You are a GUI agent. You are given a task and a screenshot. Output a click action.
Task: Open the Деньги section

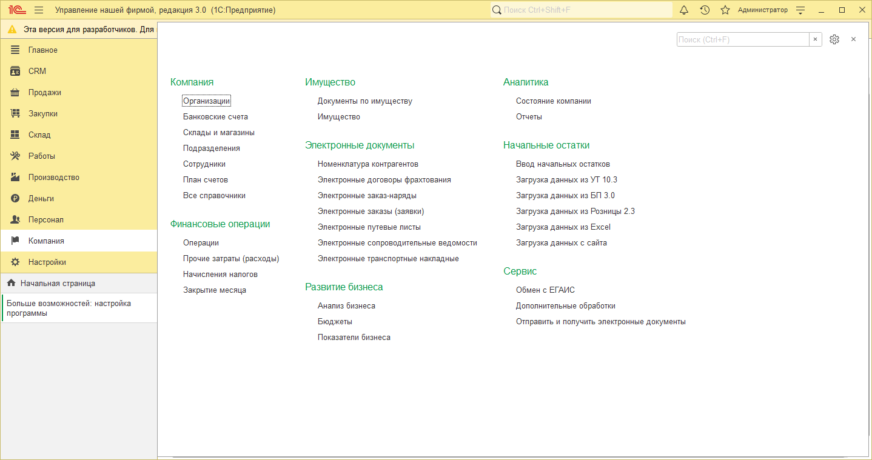[41, 199]
